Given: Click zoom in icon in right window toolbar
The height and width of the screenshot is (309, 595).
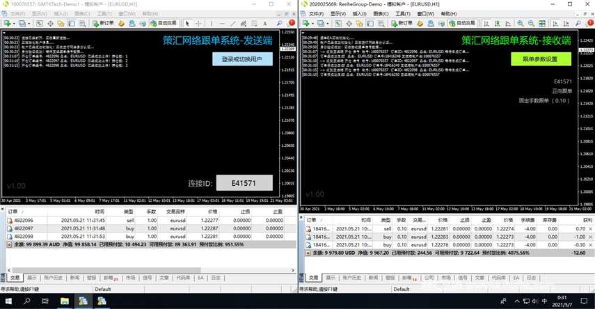Looking at the screenshot, I should (x=521, y=24).
